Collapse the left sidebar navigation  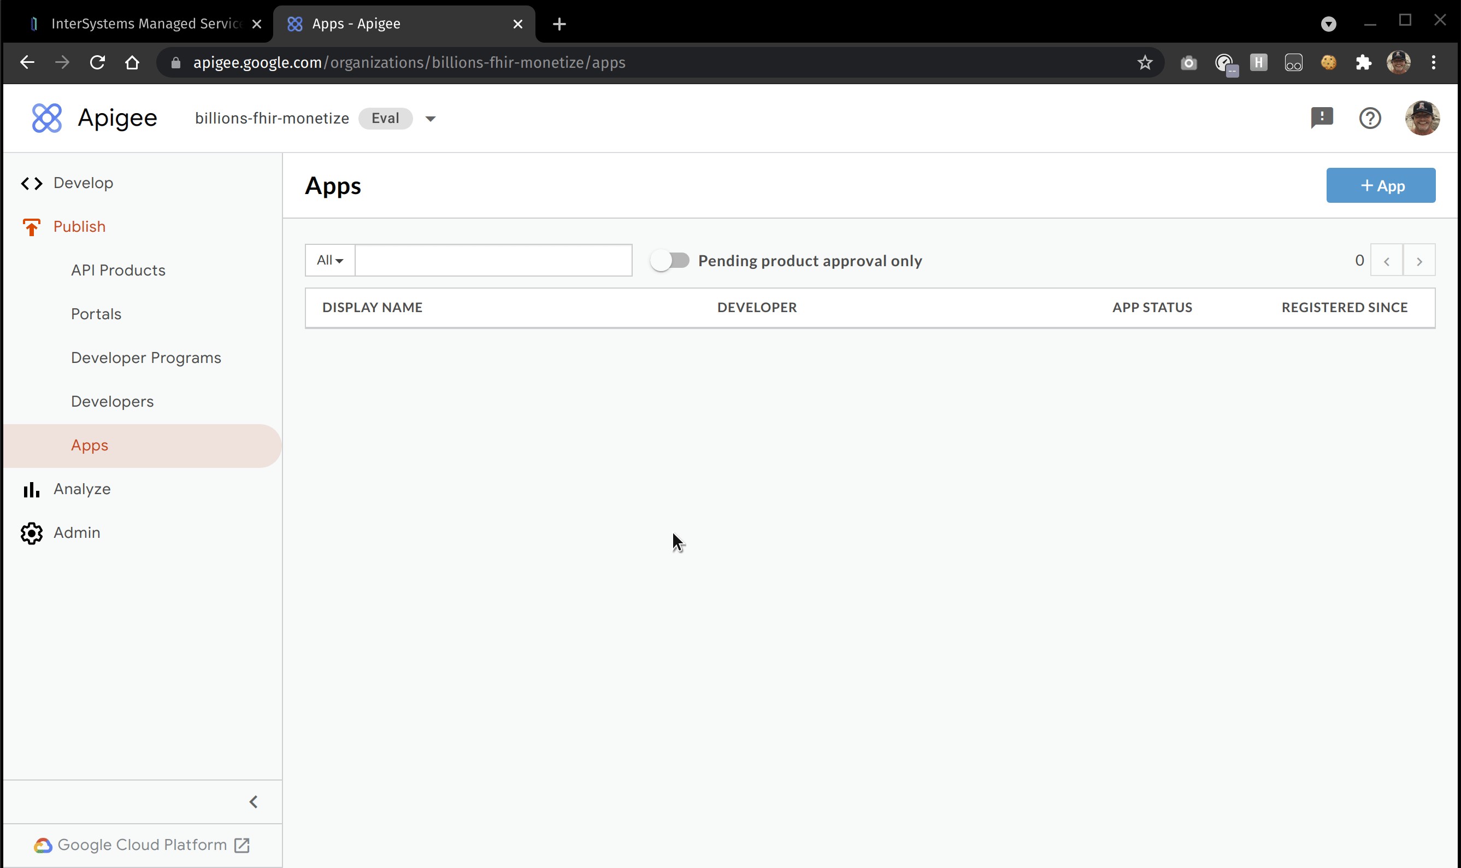[x=254, y=802]
